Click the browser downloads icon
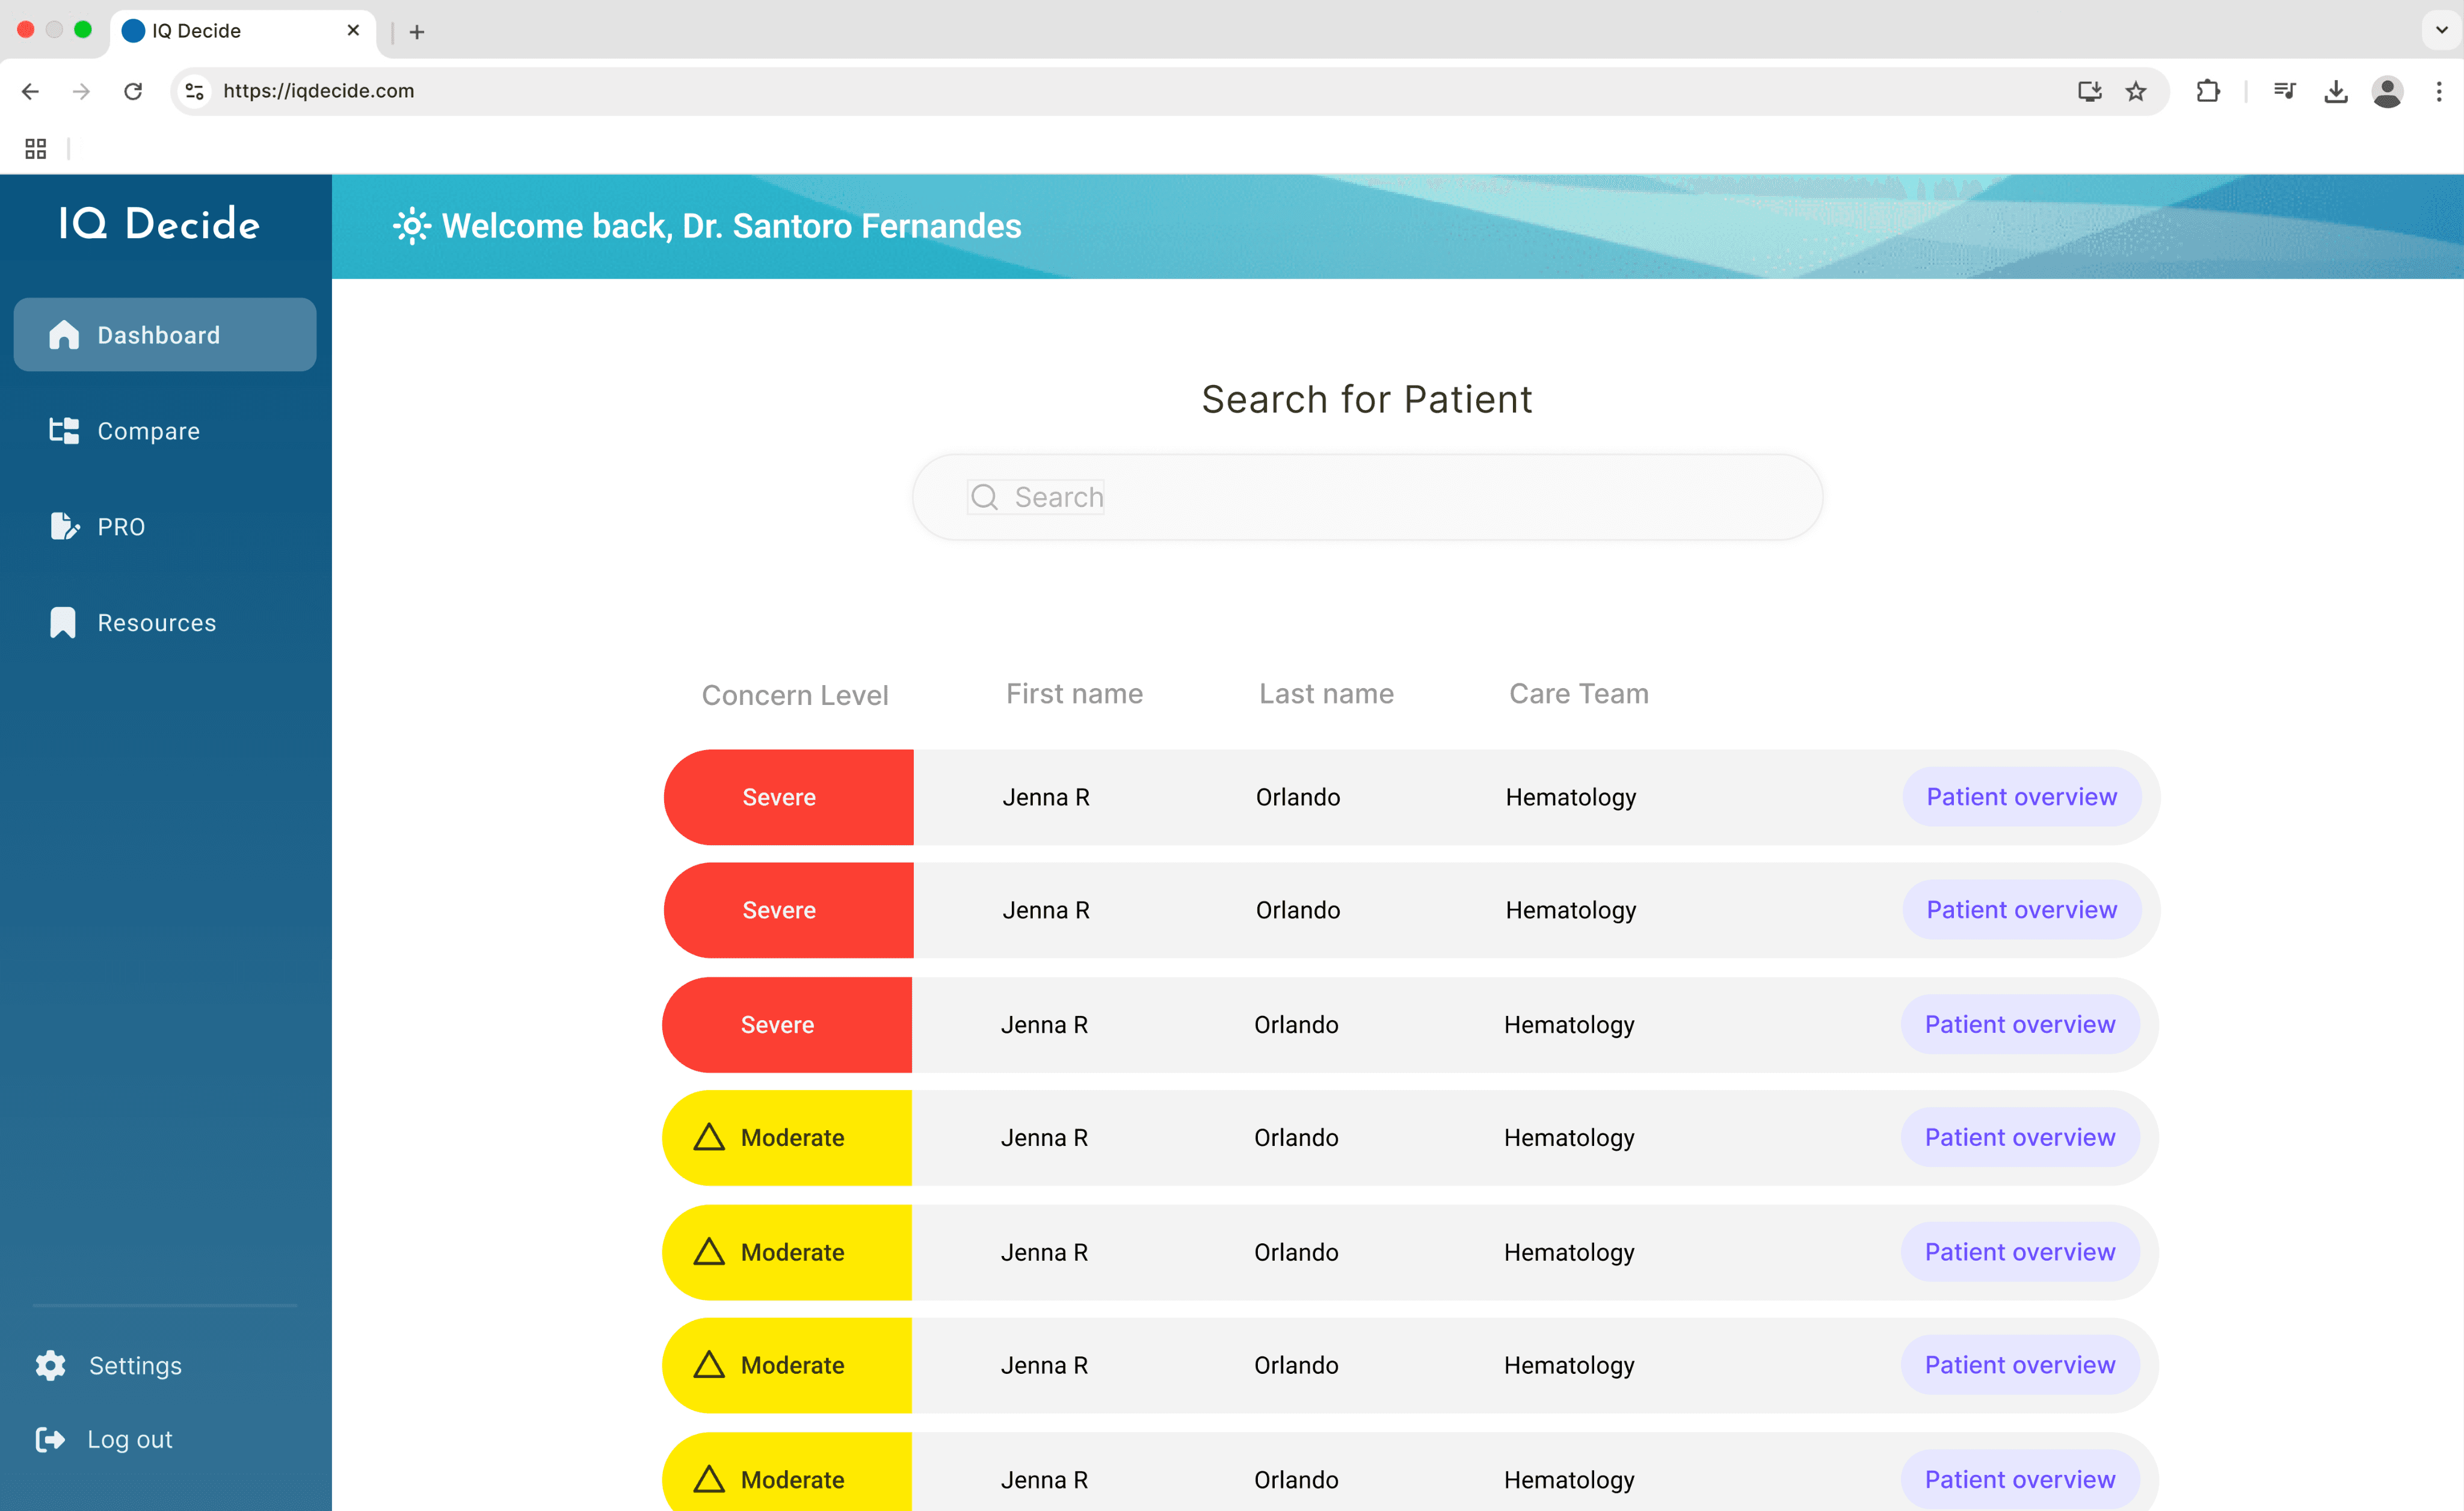Screen dimensions: 2464x1511 [2336, 91]
